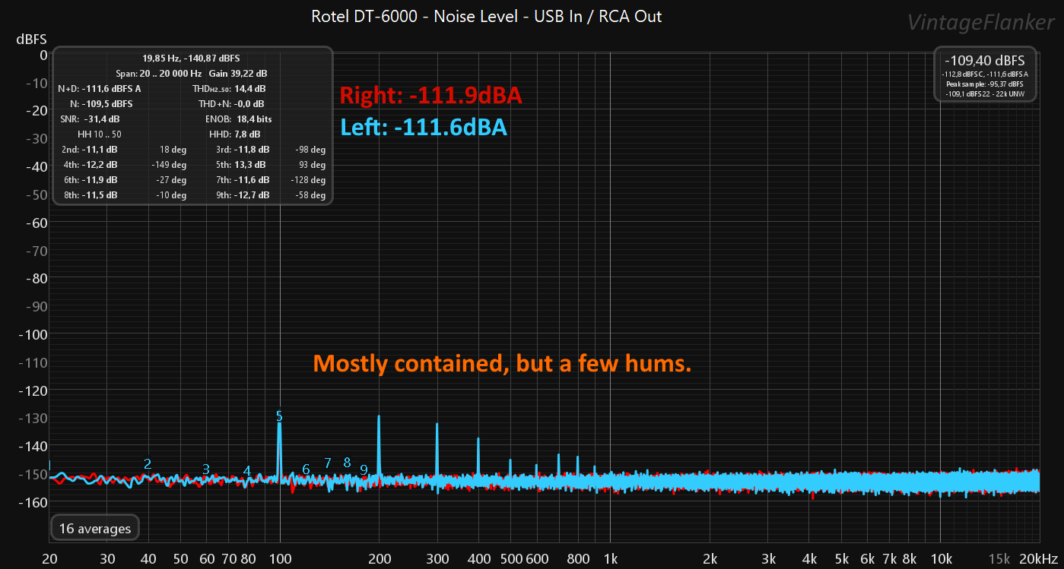
Task: Select harmonic marker 9 before 200 Hz
Action: [x=364, y=469]
